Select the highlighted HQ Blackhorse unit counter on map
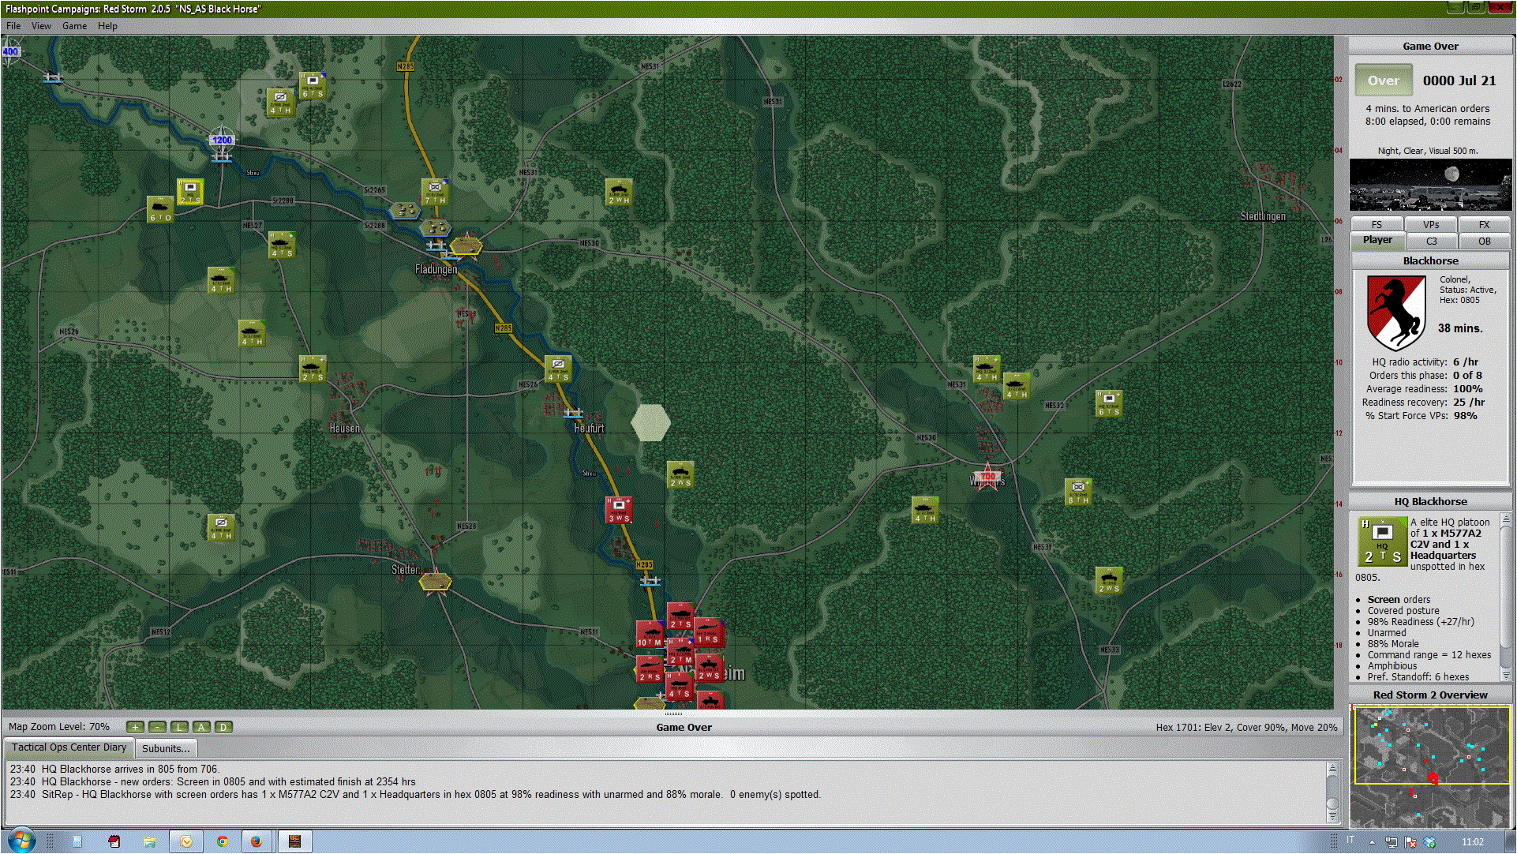This screenshot has height=854, width=1517. click(190, 191)
